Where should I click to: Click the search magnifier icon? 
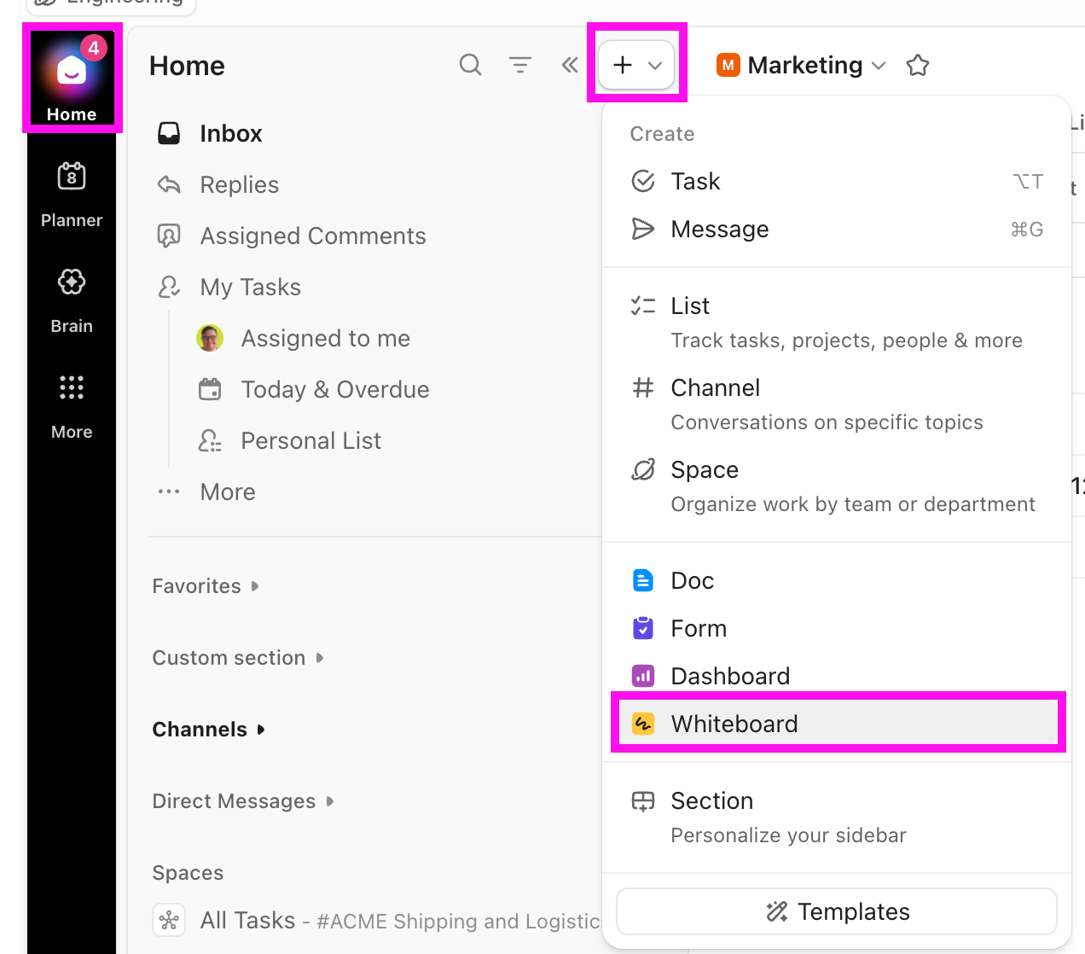pyautogui.click(x=470, y=65)
